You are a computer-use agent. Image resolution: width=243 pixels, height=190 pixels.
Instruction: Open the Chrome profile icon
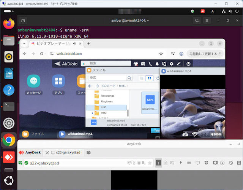(x=181, y=54)
